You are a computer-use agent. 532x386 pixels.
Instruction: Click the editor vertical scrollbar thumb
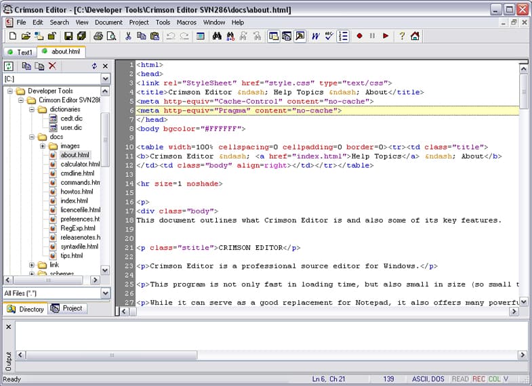click(x=523, y=91)
